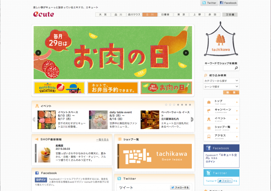This screenshot has width=271, height=191.
Task: Open the tachikawa SHOP INDEX banner
Action: [x=155, y=156]
